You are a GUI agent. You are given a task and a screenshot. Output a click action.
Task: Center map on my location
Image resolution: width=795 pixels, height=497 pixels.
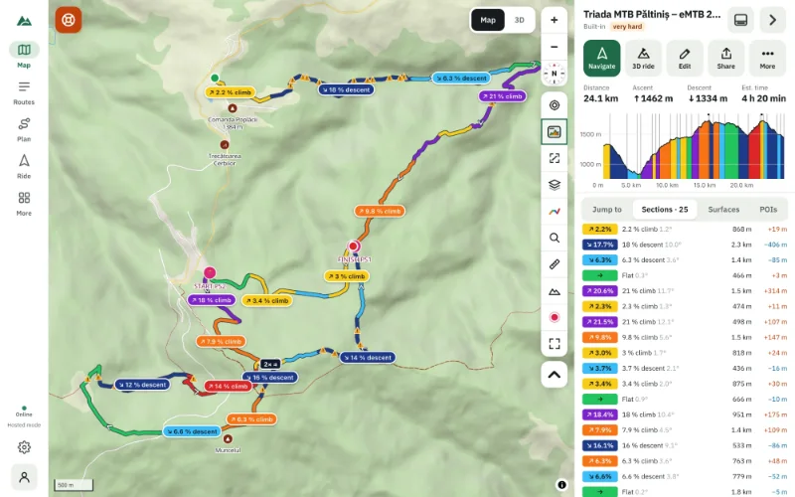[x=555, y=105]
